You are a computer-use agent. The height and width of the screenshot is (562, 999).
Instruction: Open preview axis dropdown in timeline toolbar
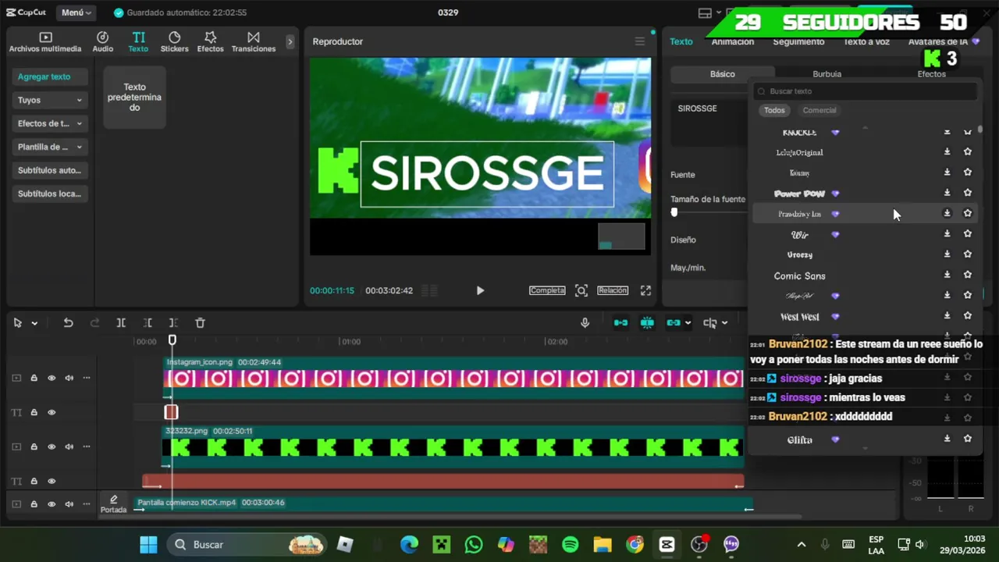point(724,323)
